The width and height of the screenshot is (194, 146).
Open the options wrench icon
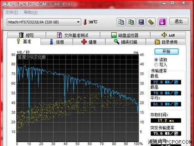tap(151, 22)
